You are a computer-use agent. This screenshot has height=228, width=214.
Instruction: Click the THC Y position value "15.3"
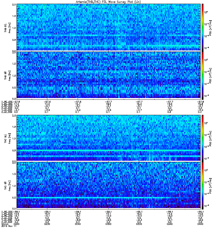pos(78,214)
